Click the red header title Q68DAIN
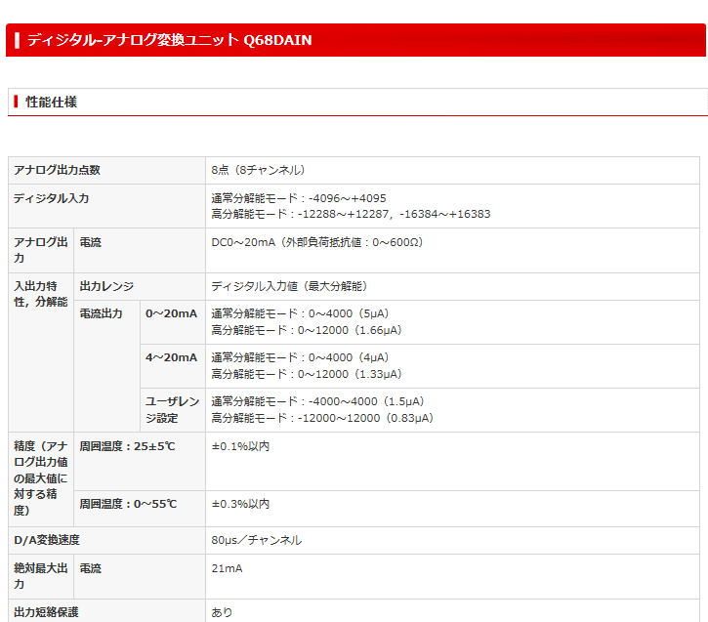The image size is (708, 622). [169, 40]
